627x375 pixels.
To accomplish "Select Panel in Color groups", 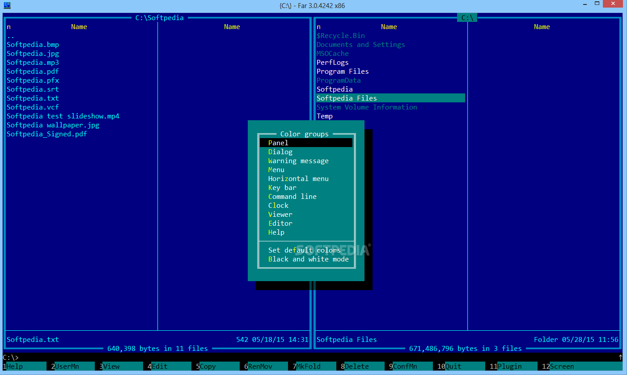I will pos(306,143).
